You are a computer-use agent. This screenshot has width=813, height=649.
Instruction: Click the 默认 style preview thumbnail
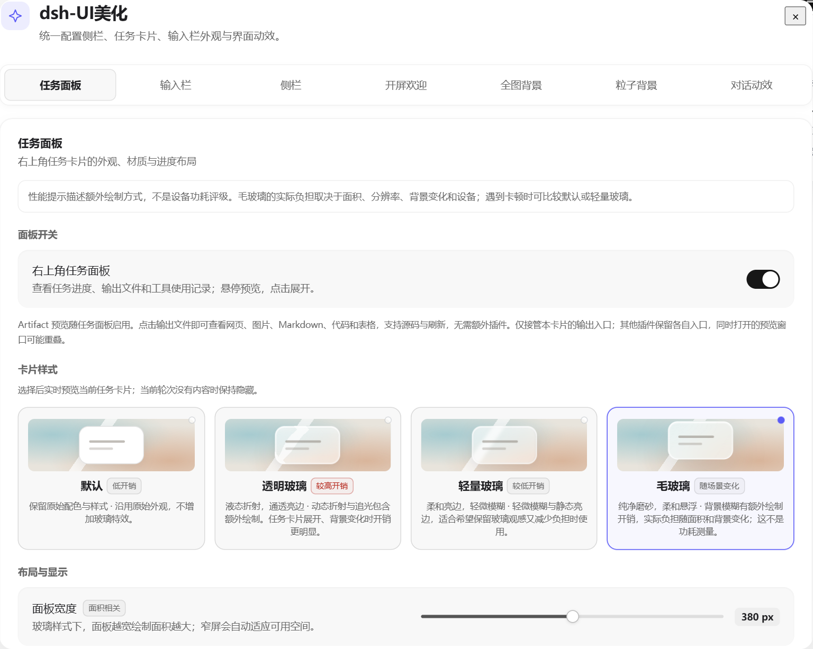[x=111, y=445]
